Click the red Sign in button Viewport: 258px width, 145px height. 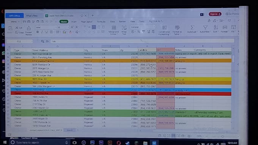coord(215,14)
